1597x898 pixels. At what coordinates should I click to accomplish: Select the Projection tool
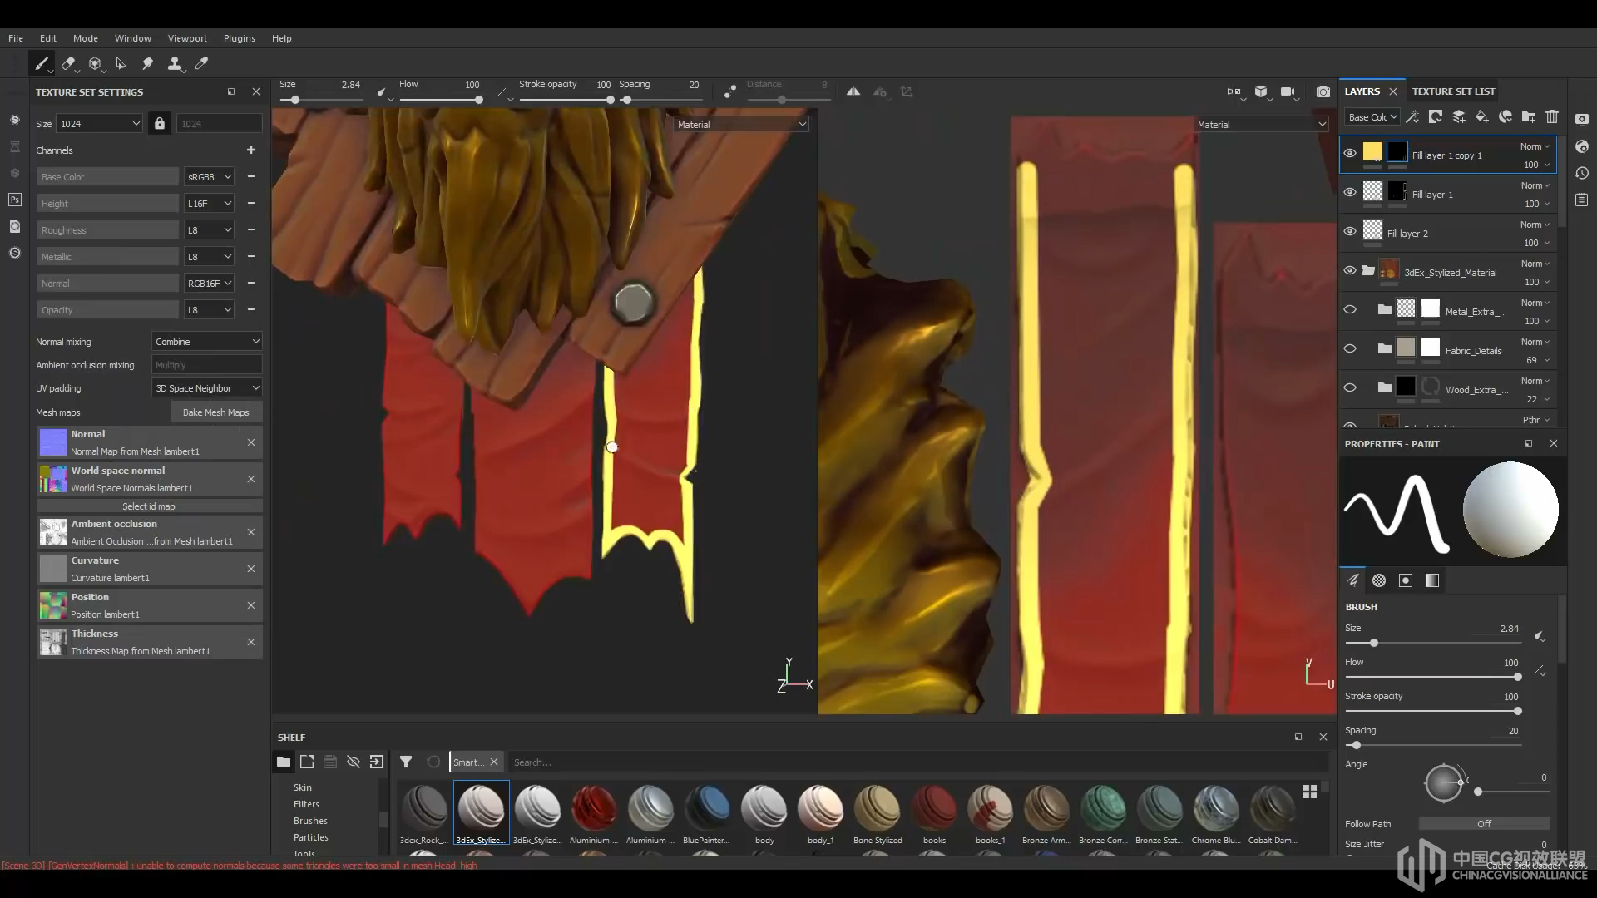click(x=95, y=63)
